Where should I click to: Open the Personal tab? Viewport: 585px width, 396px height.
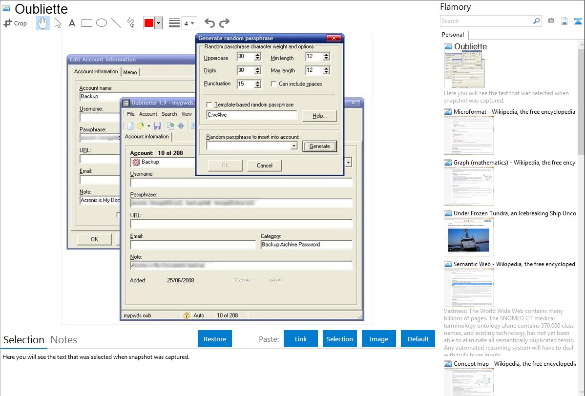[453, 35]
